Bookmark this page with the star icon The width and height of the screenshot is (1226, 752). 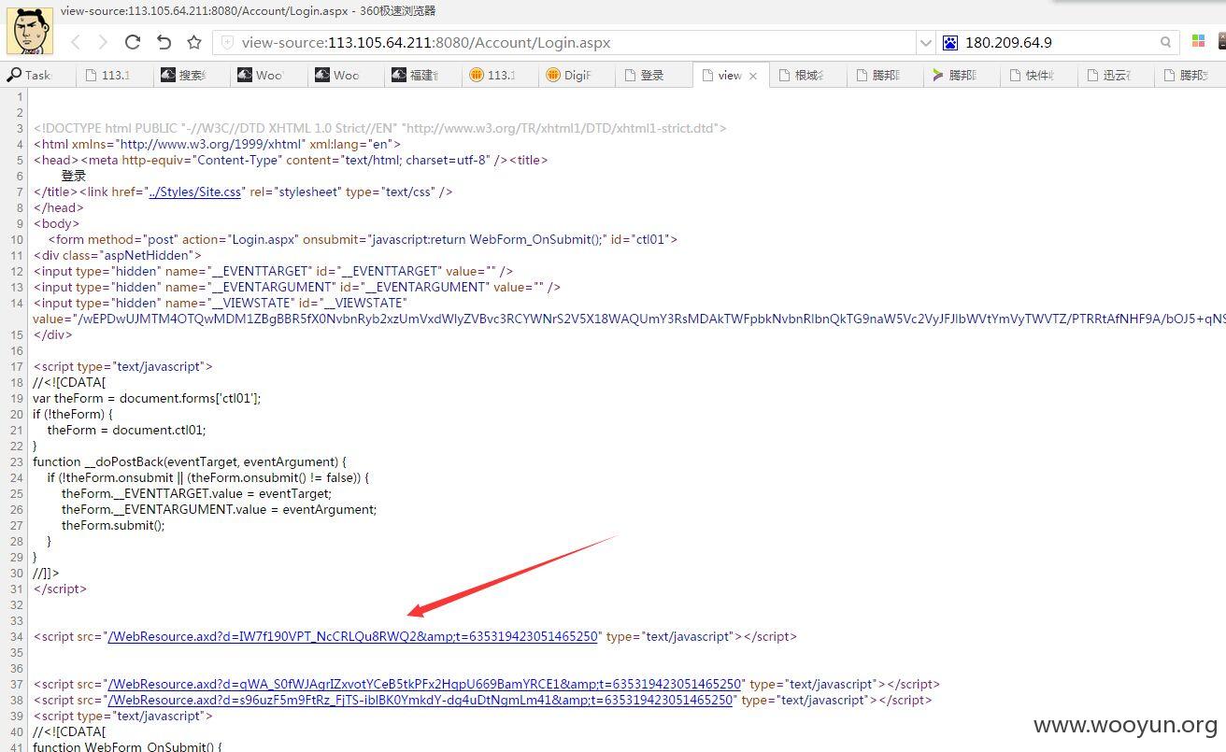[194, 42]
